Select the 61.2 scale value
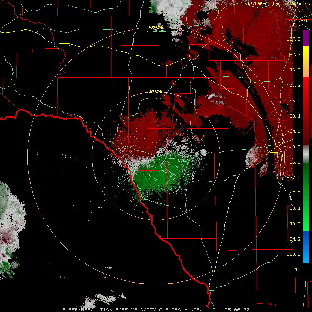 295,85
